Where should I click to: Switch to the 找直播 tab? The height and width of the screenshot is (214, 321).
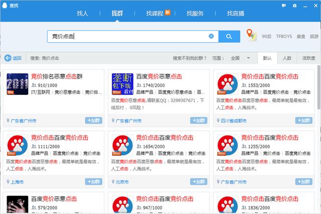[x=235, y=14]
